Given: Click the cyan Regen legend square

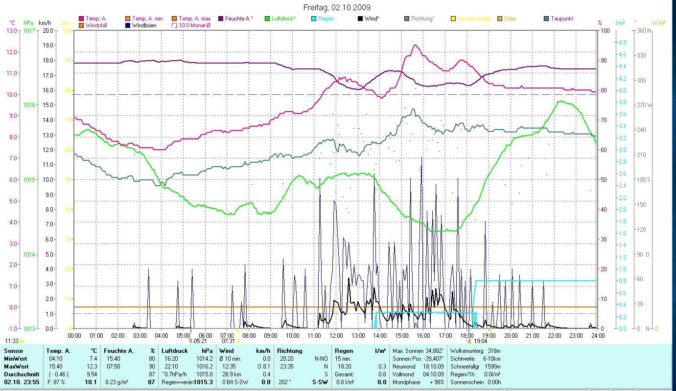Looking at the screenshot, I should pyautogui.click(x=314, y=19).
